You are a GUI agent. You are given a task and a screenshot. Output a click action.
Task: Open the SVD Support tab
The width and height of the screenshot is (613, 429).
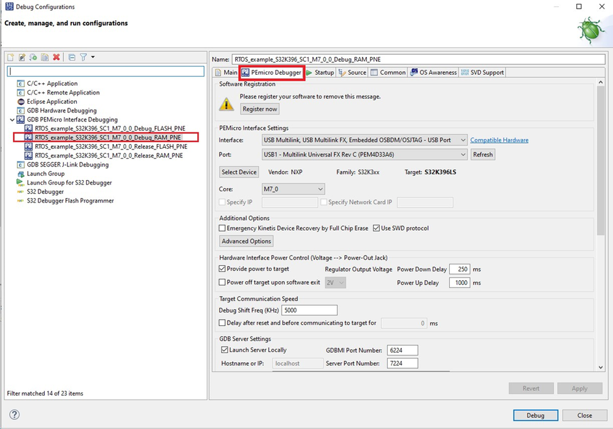(x=482, y=72)
